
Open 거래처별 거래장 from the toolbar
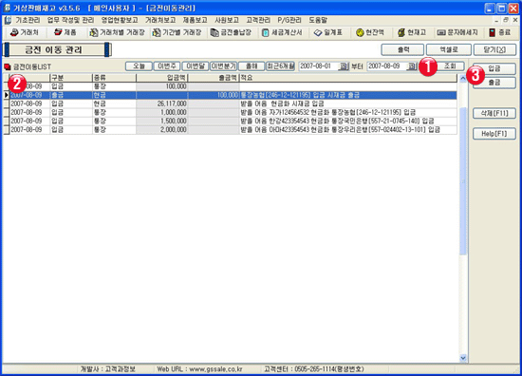(117, 32)
